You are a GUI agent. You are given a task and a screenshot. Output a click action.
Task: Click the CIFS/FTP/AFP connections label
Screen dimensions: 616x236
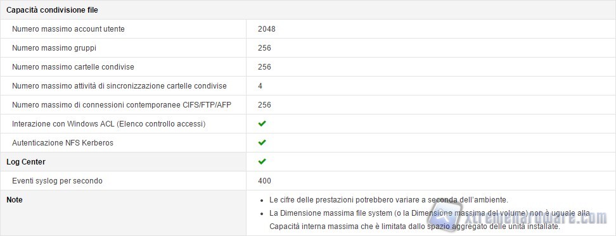point(124,105)
